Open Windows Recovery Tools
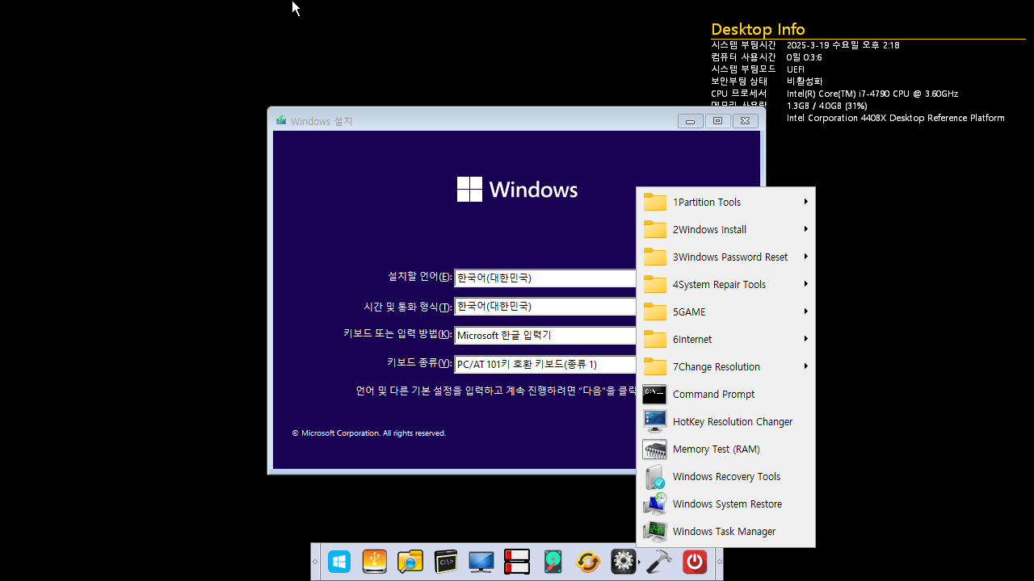Viewport: 1034px width, 581px height. (x=725, y=476)
